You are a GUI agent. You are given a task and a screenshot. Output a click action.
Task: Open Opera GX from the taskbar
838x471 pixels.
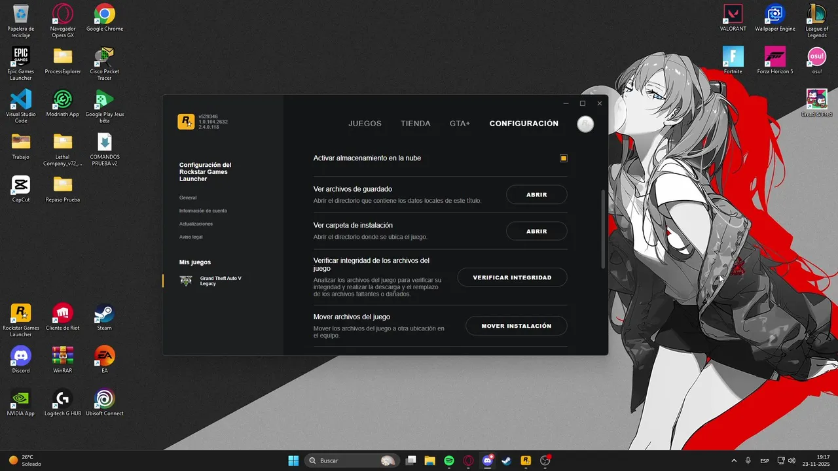(x=468, y=461)
